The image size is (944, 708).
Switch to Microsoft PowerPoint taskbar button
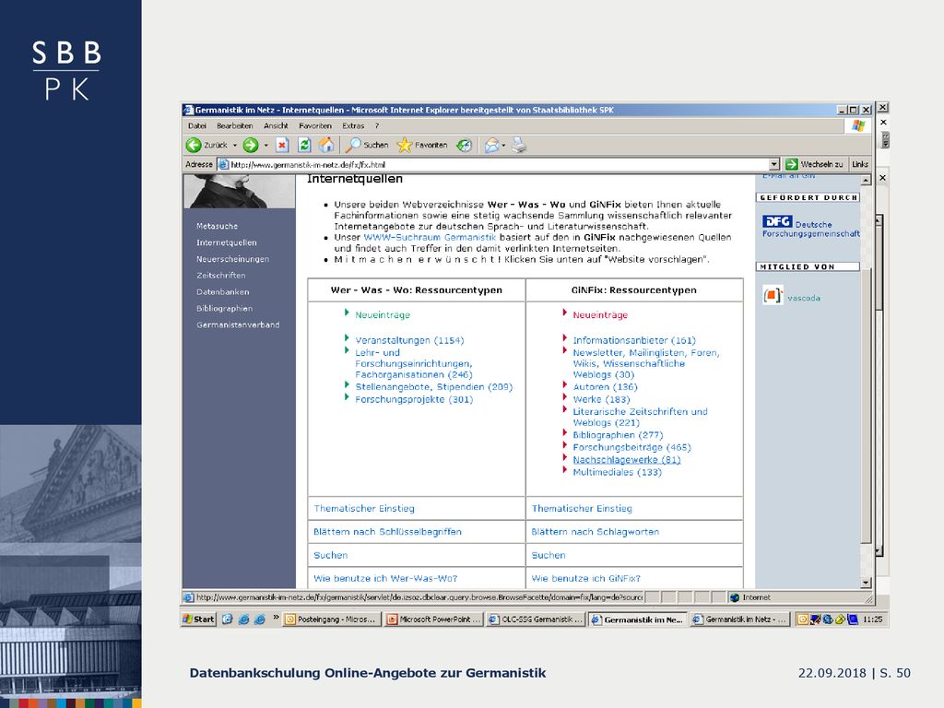tap(433, 619)
